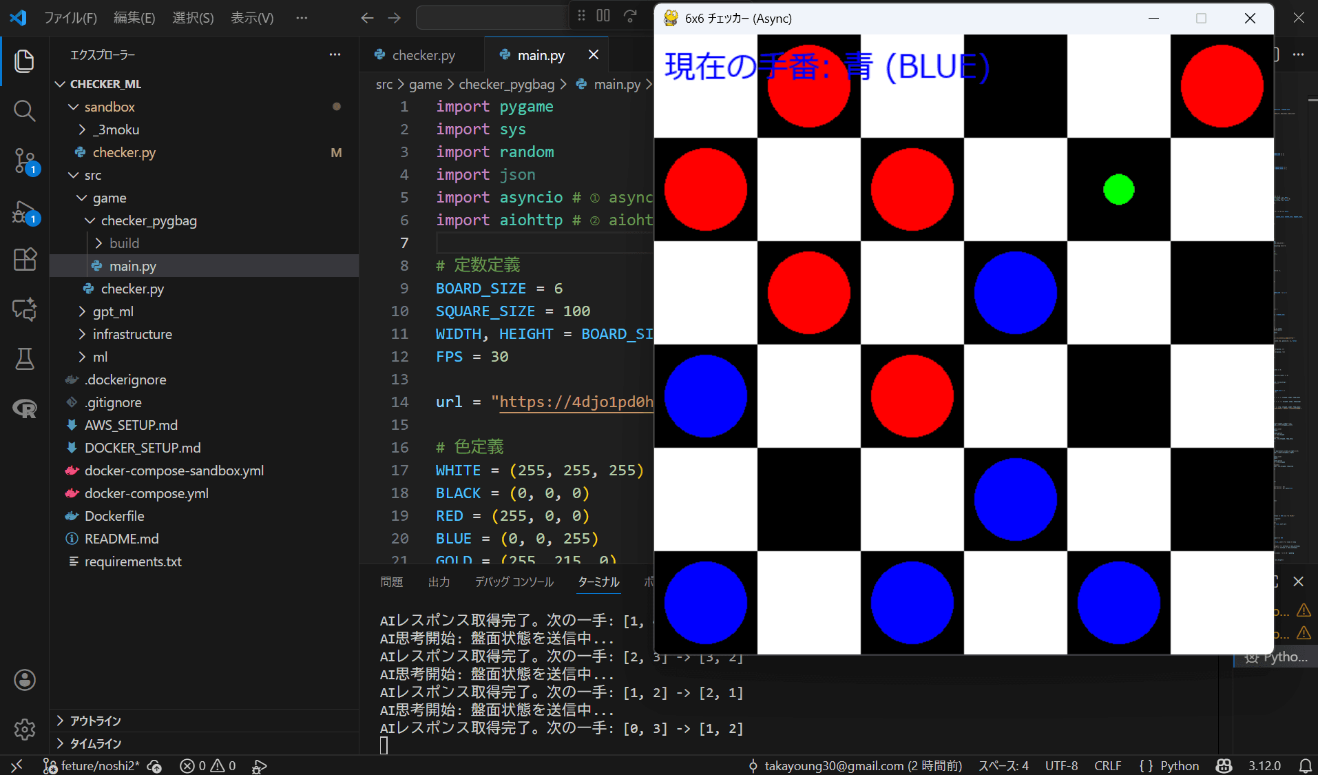Viewport: 1318px width, 775px height.
Task: Open the Extensions view
Action: 24,260
